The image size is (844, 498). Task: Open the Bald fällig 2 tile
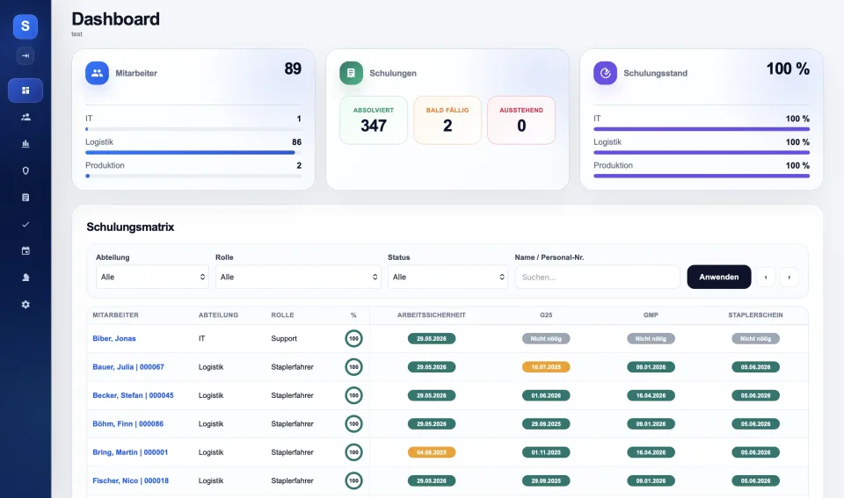(x=447, y=120)
